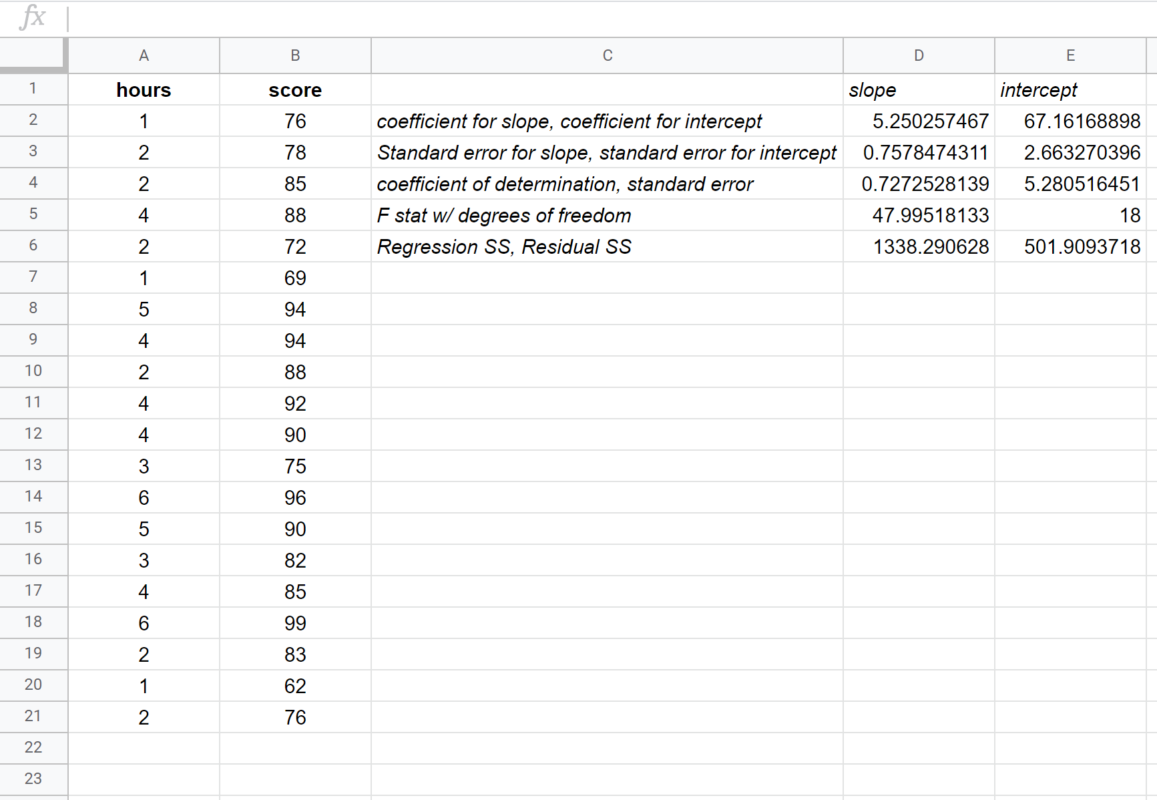The width and height of the screenshot is (1157, 800).
Task: Select column D header
Action: click(x=919, y=55)
